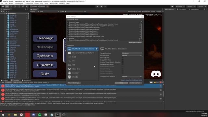Close the Build Settings window
This screenshot has height=117, width=208.
click(142, 17)
